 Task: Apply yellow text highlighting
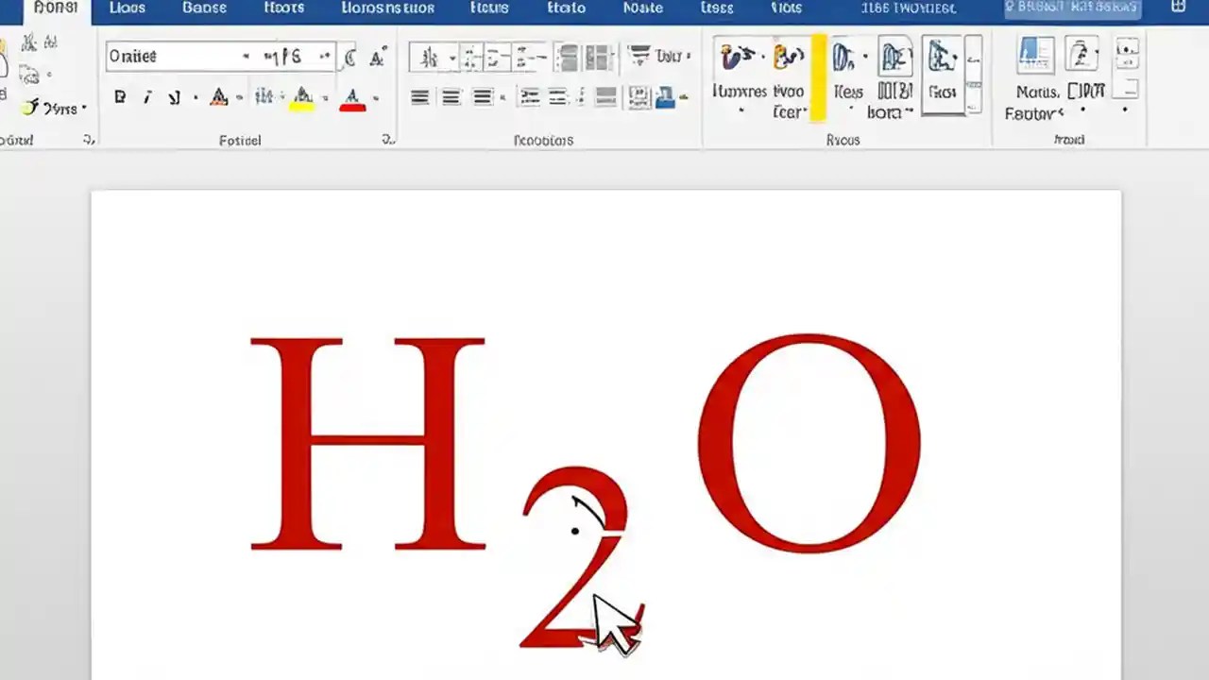301,96
